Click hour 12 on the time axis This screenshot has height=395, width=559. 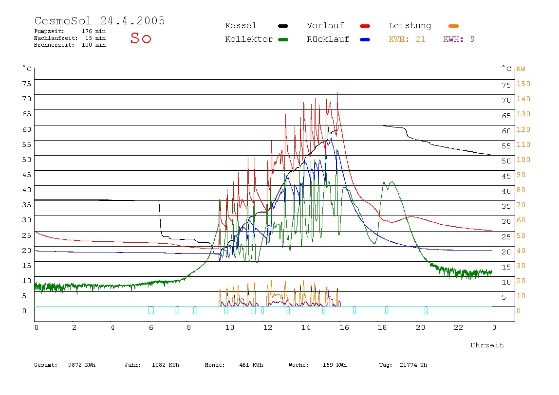click(x=268, y=327)
